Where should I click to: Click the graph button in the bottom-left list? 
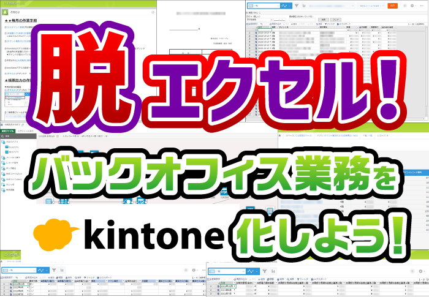[43, 270]
